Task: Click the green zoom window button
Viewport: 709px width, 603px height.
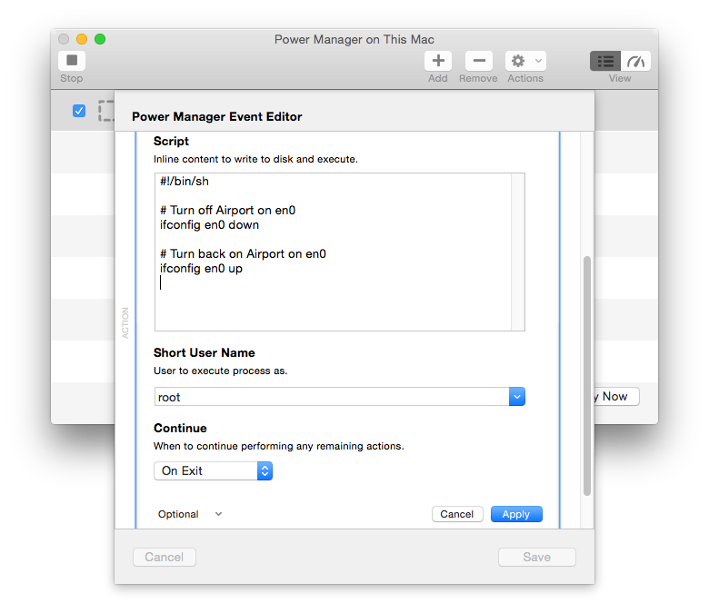Action: (x=100, y=39)
